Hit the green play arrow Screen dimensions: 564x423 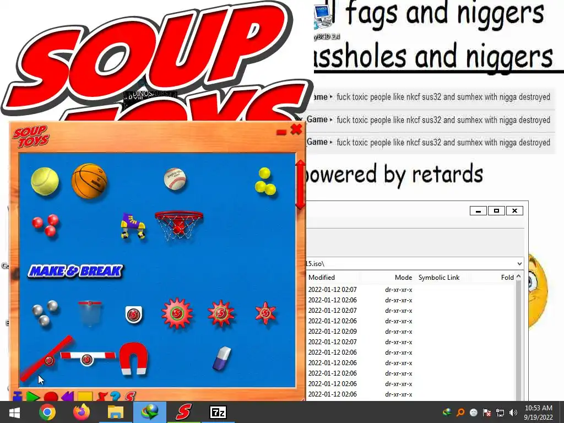click(x=32, y=397)
